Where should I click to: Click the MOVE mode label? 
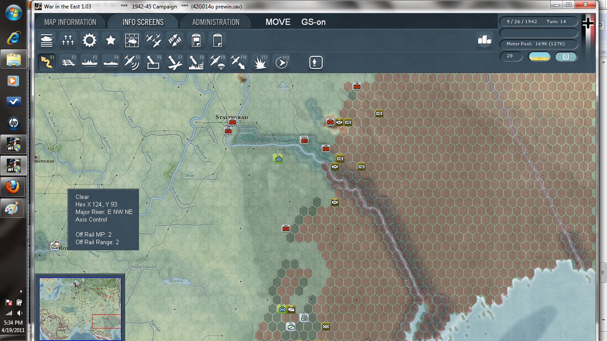pos(278,22)
